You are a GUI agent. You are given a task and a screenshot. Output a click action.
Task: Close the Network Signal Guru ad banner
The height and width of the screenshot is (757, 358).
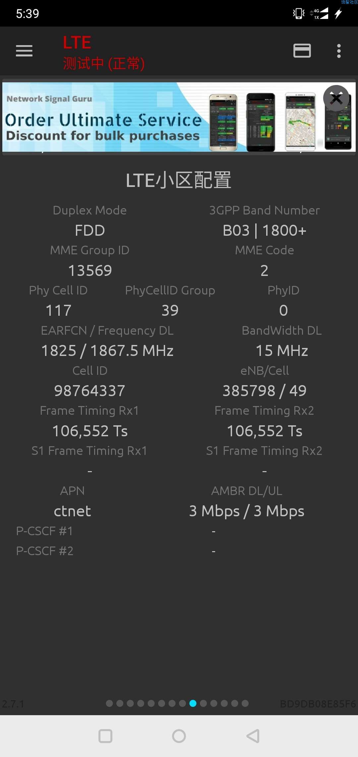(336, 98)
